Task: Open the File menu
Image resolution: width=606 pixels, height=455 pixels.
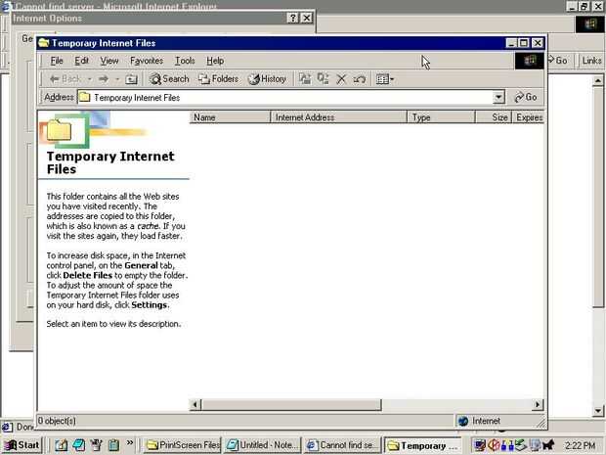Action: 57,61
